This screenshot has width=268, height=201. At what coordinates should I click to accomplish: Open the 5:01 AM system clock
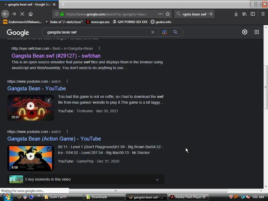[x=258, y=197]
